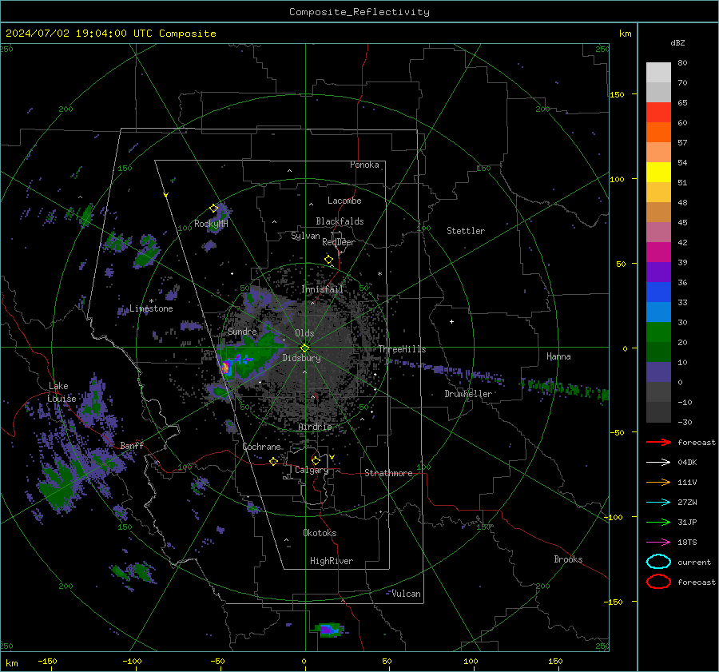Click the Ponoka town label

pos(364,165)
